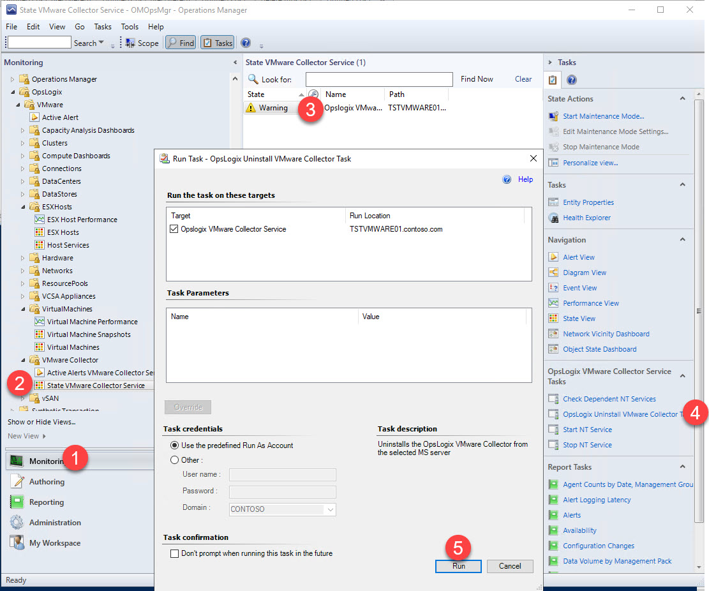Click the Help question mark icon
Viewport: 709px width, 591px height.
click(245, 43)
